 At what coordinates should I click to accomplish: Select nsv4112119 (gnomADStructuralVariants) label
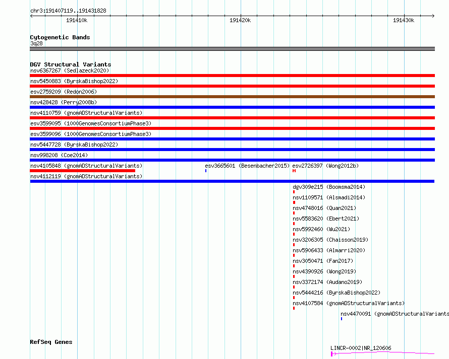tap(86, 176)
